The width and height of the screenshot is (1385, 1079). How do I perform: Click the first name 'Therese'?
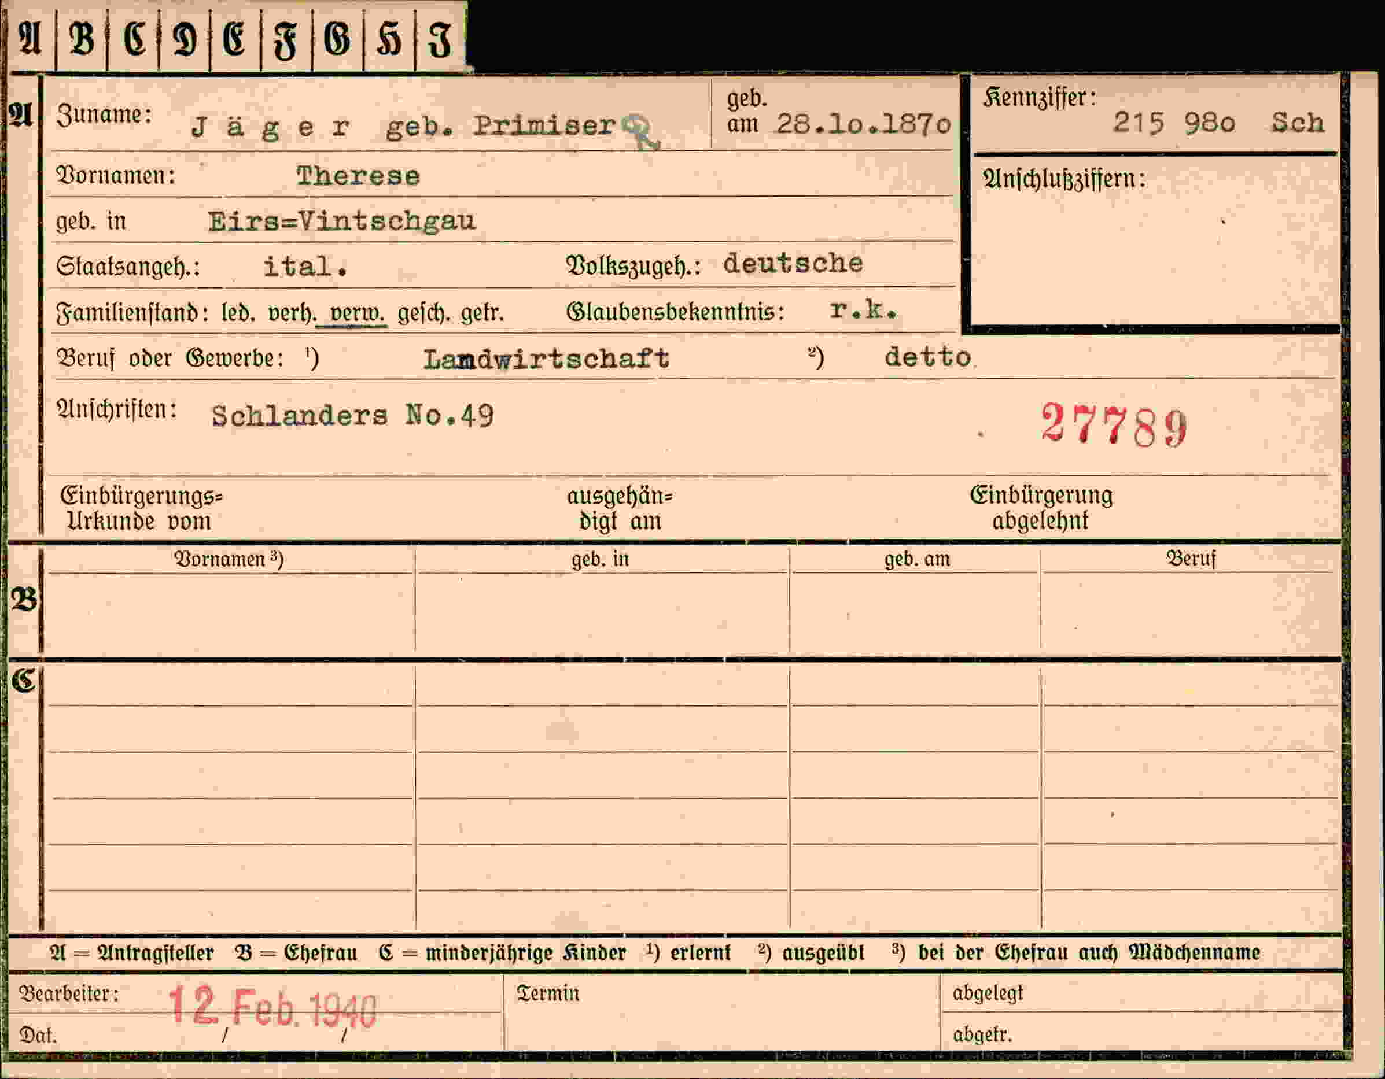click(x=358, y=176)
